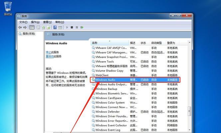Select the VMware 物理磁盘助手服务 service name
Screen dimensions: 221x133
[111, 66]
